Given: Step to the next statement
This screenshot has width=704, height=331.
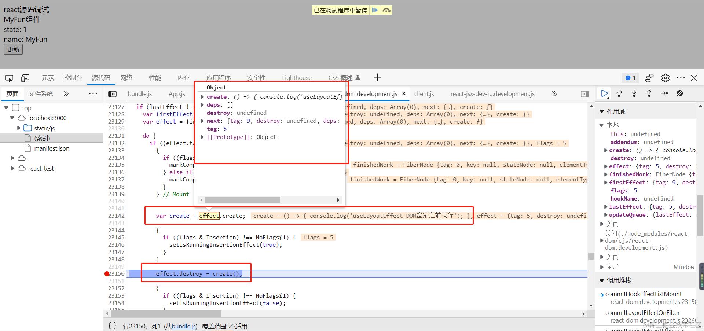Looking at the screenshot, I should [664, 94].
